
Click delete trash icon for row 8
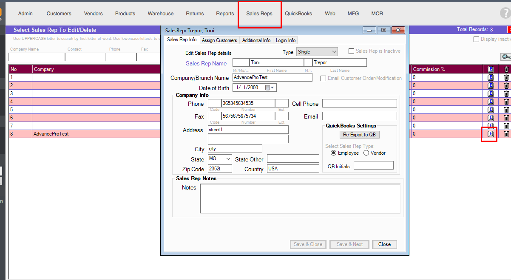[506, 134]
